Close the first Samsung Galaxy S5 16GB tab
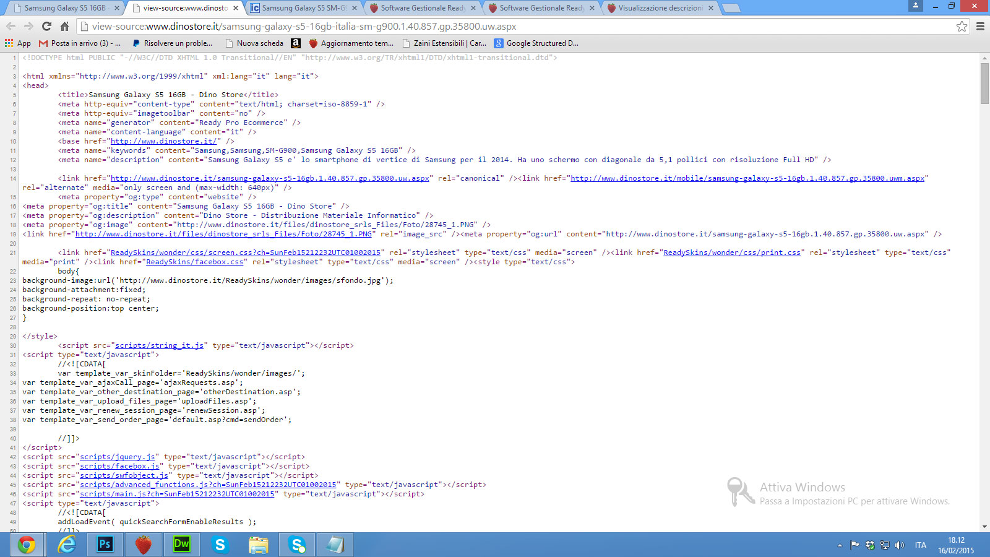990x557 pixels. (117, 8)
